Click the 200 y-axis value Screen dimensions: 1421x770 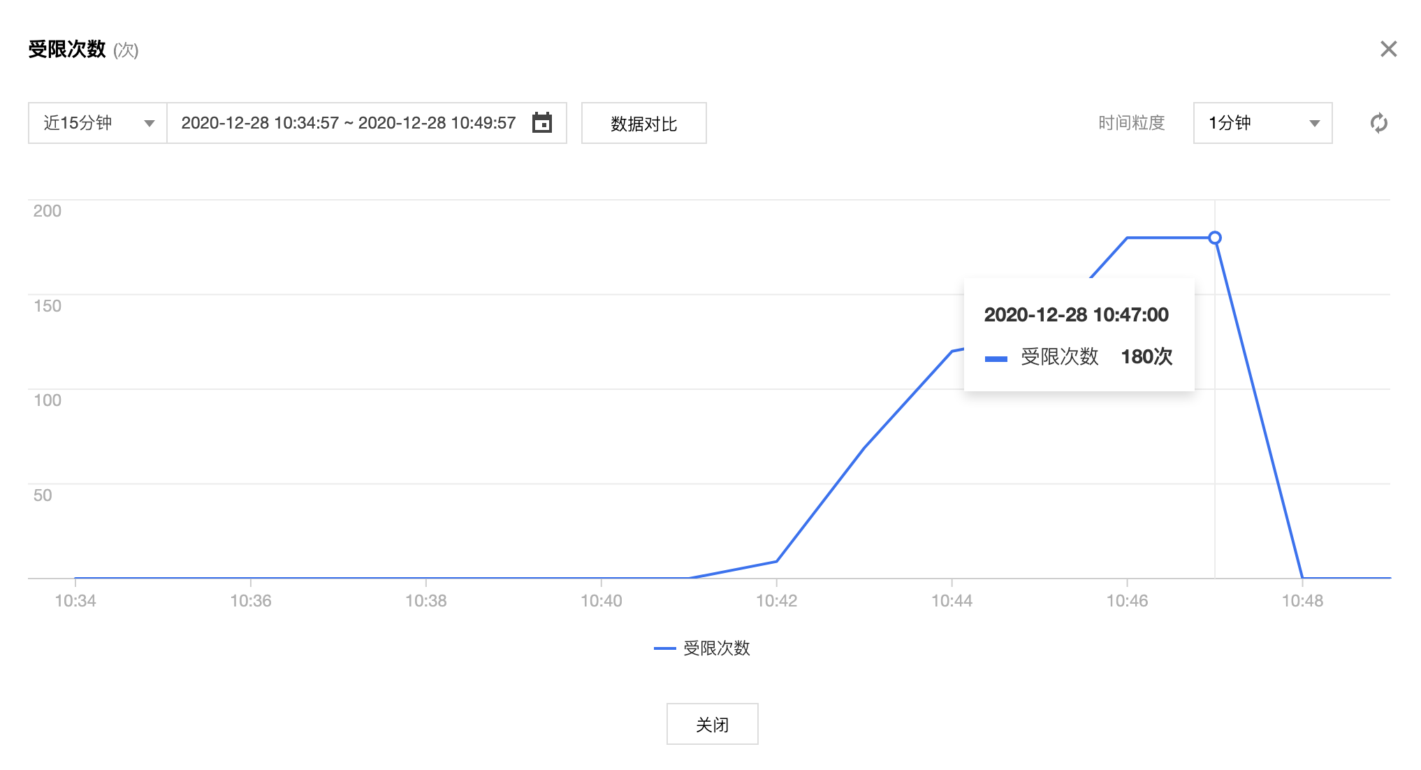tap(48, 211)
